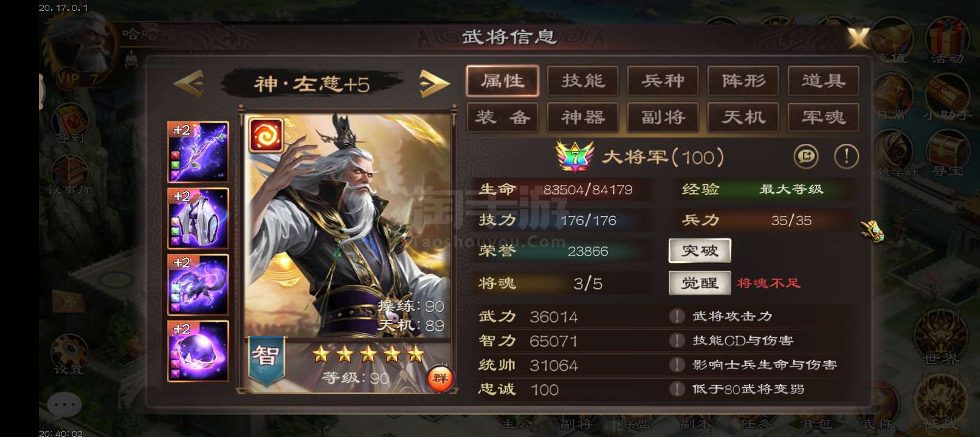
Task: Switch to the 技能 tab
Action: [582, 81]
